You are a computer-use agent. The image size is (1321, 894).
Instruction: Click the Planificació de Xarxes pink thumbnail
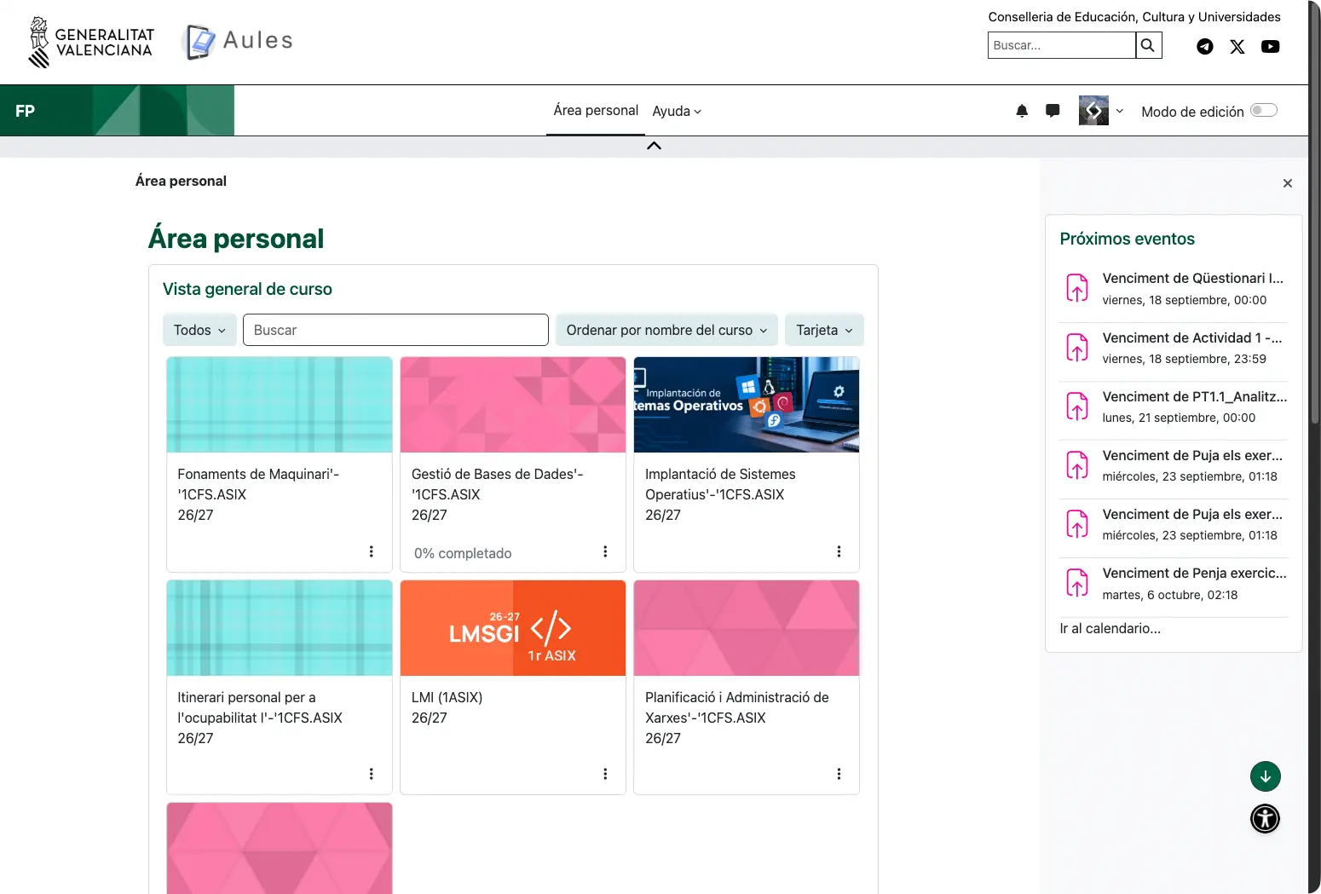(x=747, y=628)
